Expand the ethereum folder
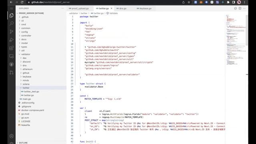Screen dimensions: 256x144 coord(28,69)
